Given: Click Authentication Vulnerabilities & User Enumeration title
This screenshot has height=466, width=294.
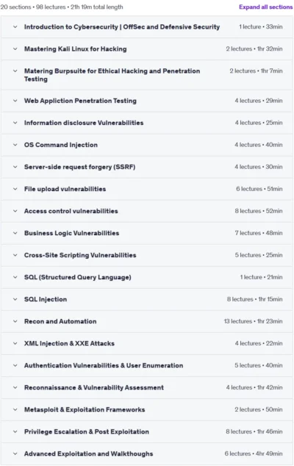Looking at the screenshot, I should 104,365.
